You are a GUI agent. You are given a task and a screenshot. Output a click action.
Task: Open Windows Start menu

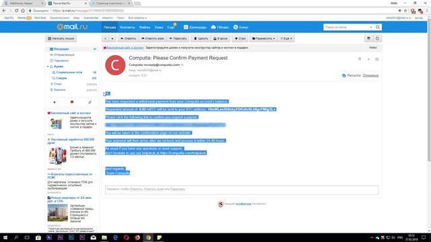[x=5, y=237]
